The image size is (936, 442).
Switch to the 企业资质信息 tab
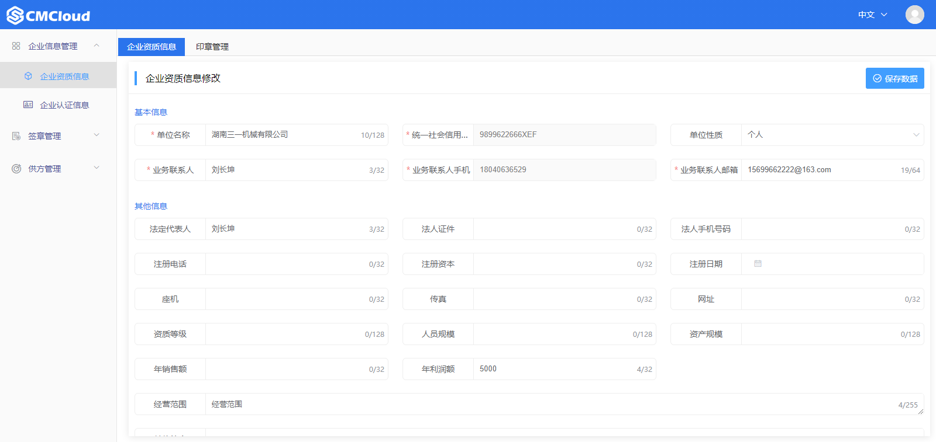pos(152,47)
